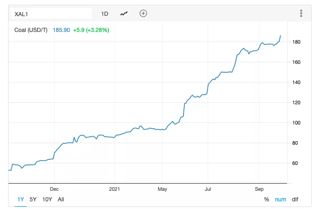
Task: Click the 185.90 current price value
Action: coord(61,30)
